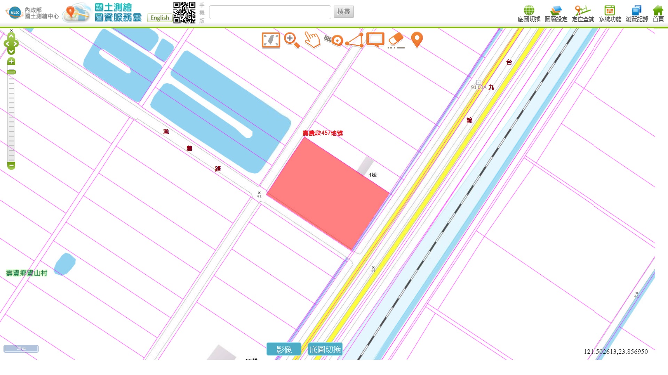
Task: Choose the polygon area measure tool
Action: (x=355, y=40)
